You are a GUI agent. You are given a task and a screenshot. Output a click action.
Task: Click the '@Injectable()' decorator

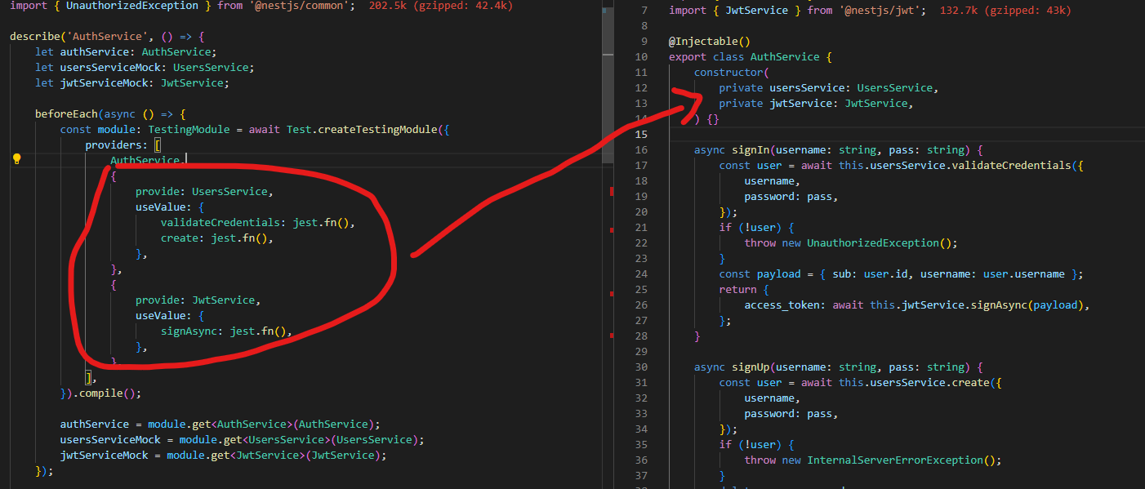pyautogui.click(x=710, y=42)
